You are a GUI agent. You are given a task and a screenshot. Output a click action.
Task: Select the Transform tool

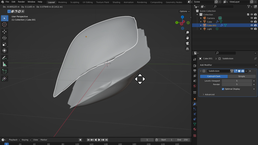tap(5, 51)
